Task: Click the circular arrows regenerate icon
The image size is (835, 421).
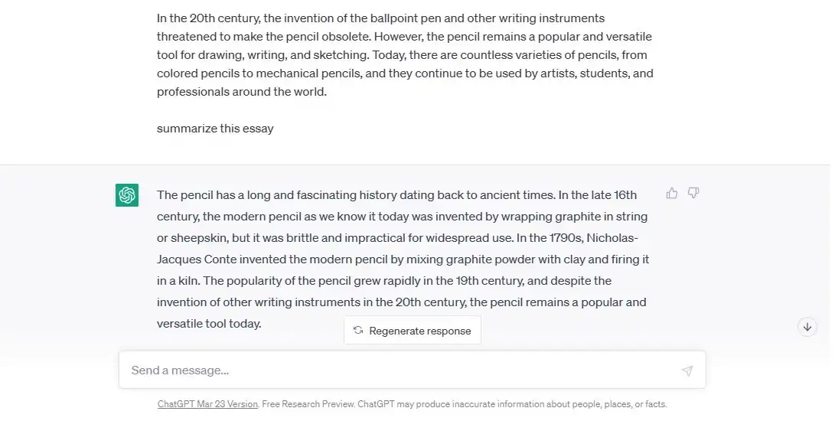Action: tap(358, 331)
